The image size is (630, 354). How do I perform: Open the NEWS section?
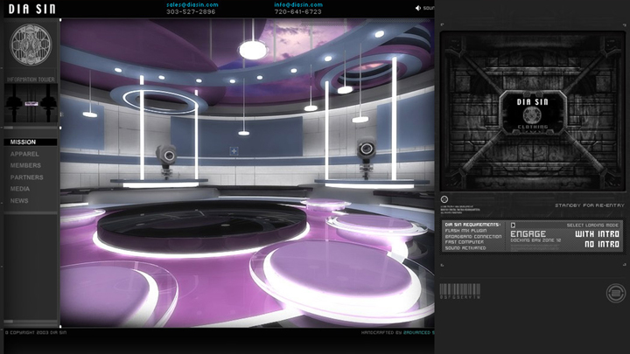[19, 201]
